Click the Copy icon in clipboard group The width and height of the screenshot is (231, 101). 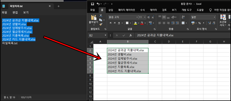point(101,20)
